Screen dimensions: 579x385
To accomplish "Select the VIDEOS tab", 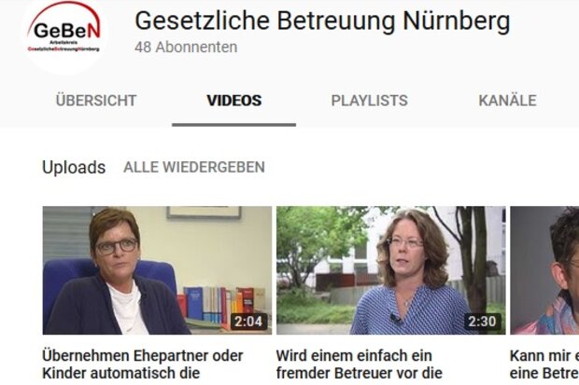I will (x=233, y=101).
